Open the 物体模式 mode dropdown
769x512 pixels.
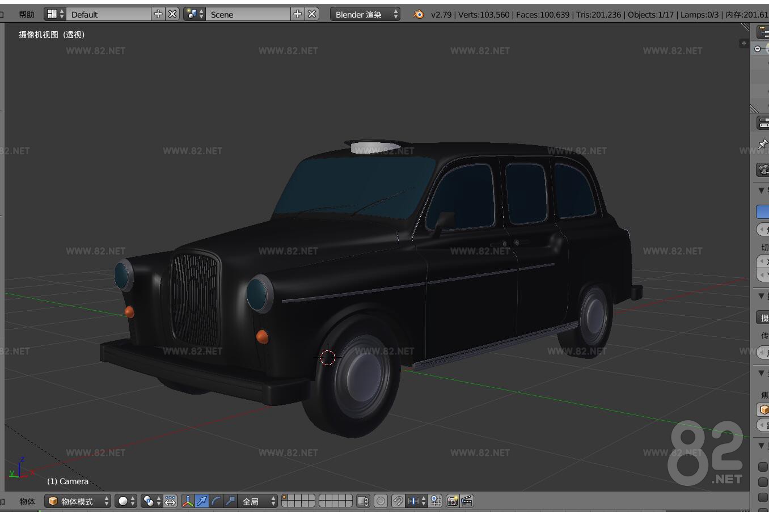pyautogui.click(x=77, y=501)
